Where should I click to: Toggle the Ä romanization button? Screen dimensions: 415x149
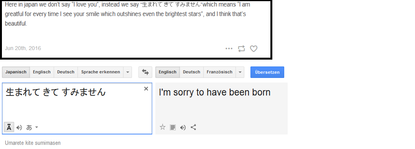click(x=9, y=128)
